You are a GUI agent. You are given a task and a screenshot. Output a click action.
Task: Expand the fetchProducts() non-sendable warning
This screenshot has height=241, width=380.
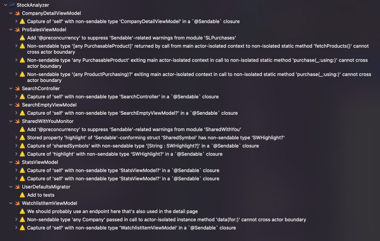coord(16,46)
